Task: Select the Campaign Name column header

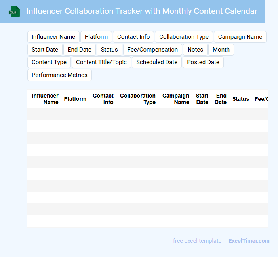Action: pos(176,99)
